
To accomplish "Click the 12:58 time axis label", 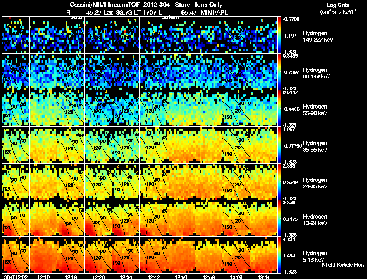I will 209,277.
